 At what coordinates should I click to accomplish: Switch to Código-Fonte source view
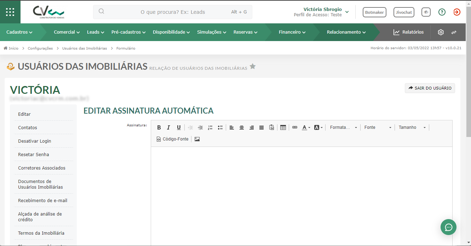(173, 139)
